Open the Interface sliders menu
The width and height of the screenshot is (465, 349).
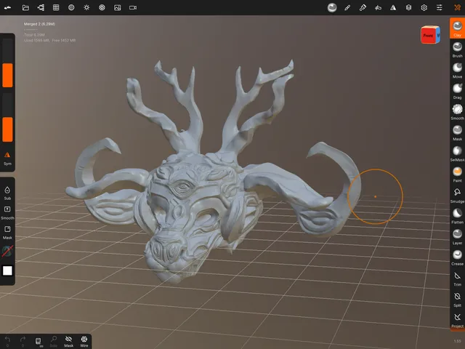click(439, 8)
